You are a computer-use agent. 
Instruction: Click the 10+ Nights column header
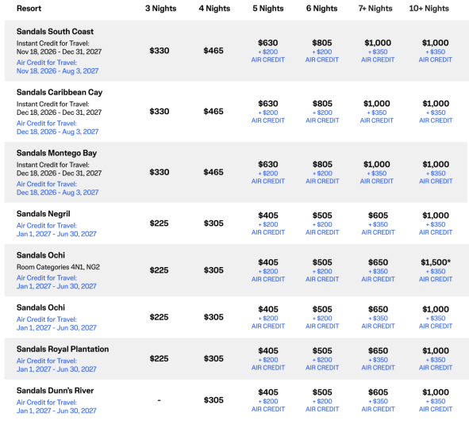429,9
